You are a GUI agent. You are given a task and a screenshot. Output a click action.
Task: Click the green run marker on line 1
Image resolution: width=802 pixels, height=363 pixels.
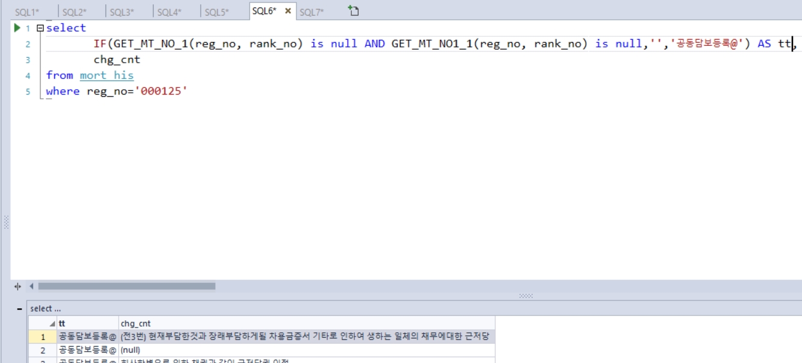17,28
